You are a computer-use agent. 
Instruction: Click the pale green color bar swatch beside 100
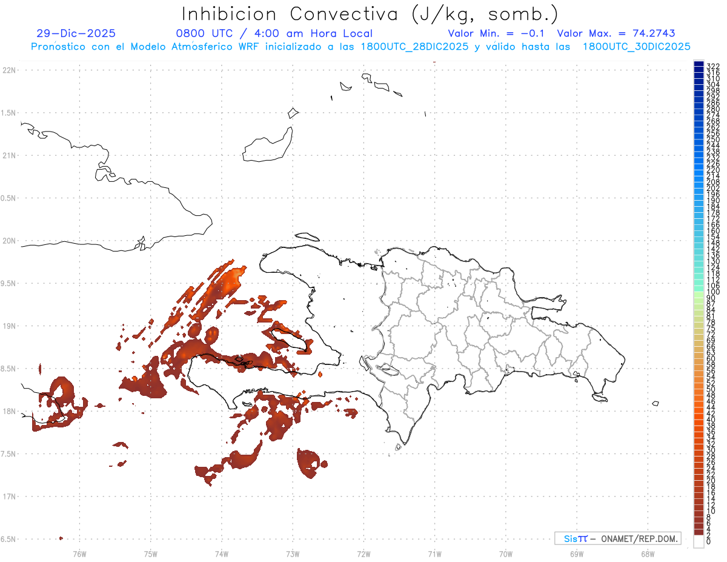[x=699, y=295]
